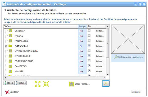Enable the GENERICA family checkbox
Viewport: 148px width, 97px height.
point(89,30)
